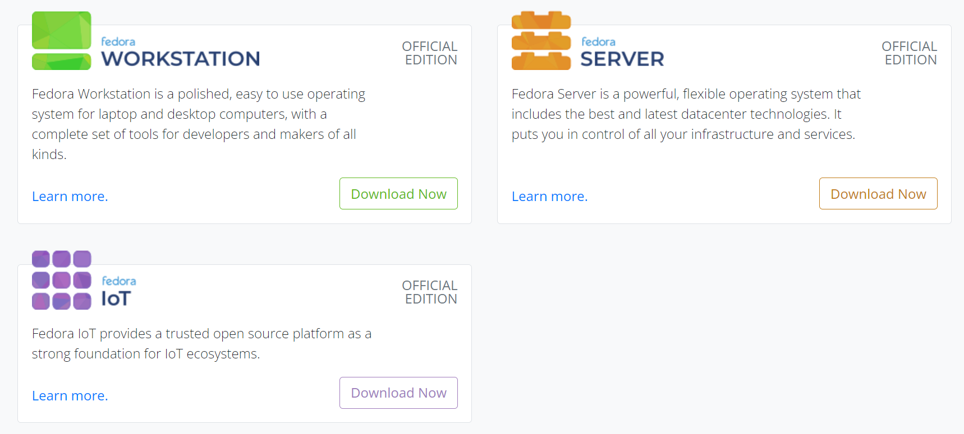Open Learn more link for Server
This screenshot has height=434, width=964.
(550, 197)
